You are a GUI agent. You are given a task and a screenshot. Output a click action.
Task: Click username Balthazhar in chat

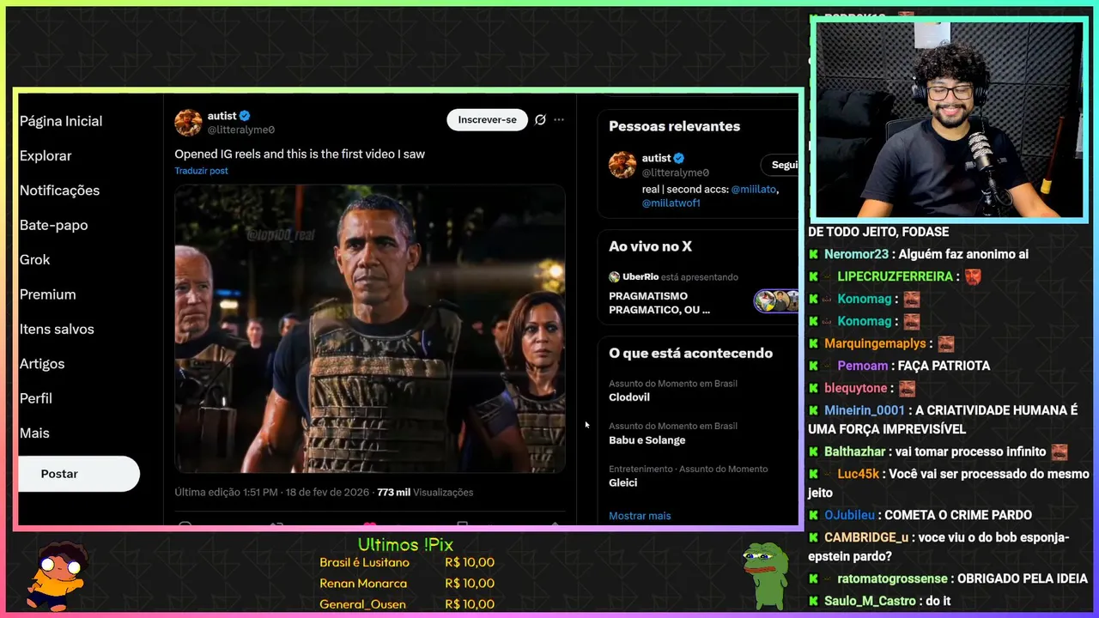click(855, 451)
